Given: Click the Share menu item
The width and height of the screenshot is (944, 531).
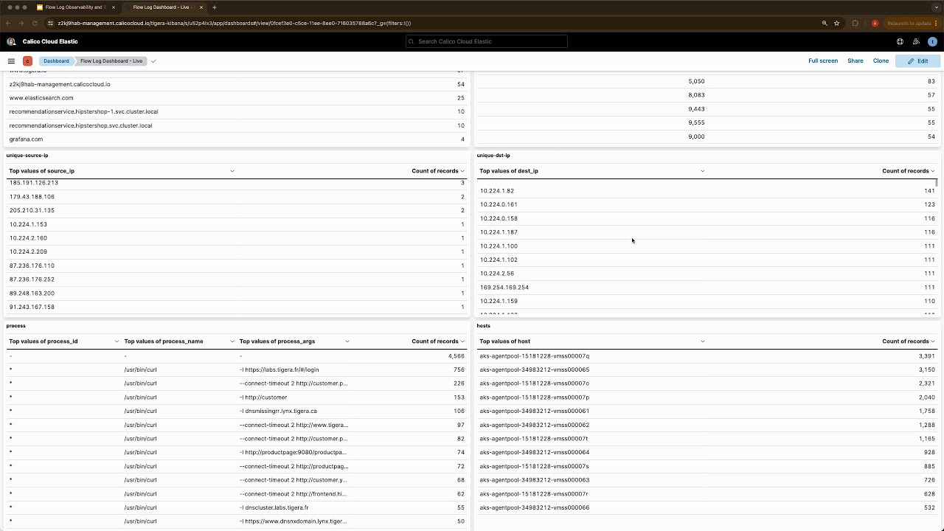Looking at the screenshot, I should point(855,61).
